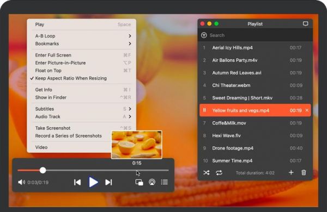Remove Yellow fruits and vegs.mp4 with the X
Viewport: 327px width, 212px height.
click(307, 110)
